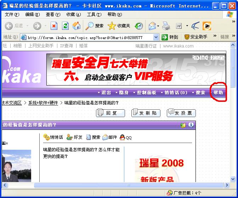Open the 文件(F) menu
Image resolution: width=238 pixels, height=198 pixels.
pos(12,15)
